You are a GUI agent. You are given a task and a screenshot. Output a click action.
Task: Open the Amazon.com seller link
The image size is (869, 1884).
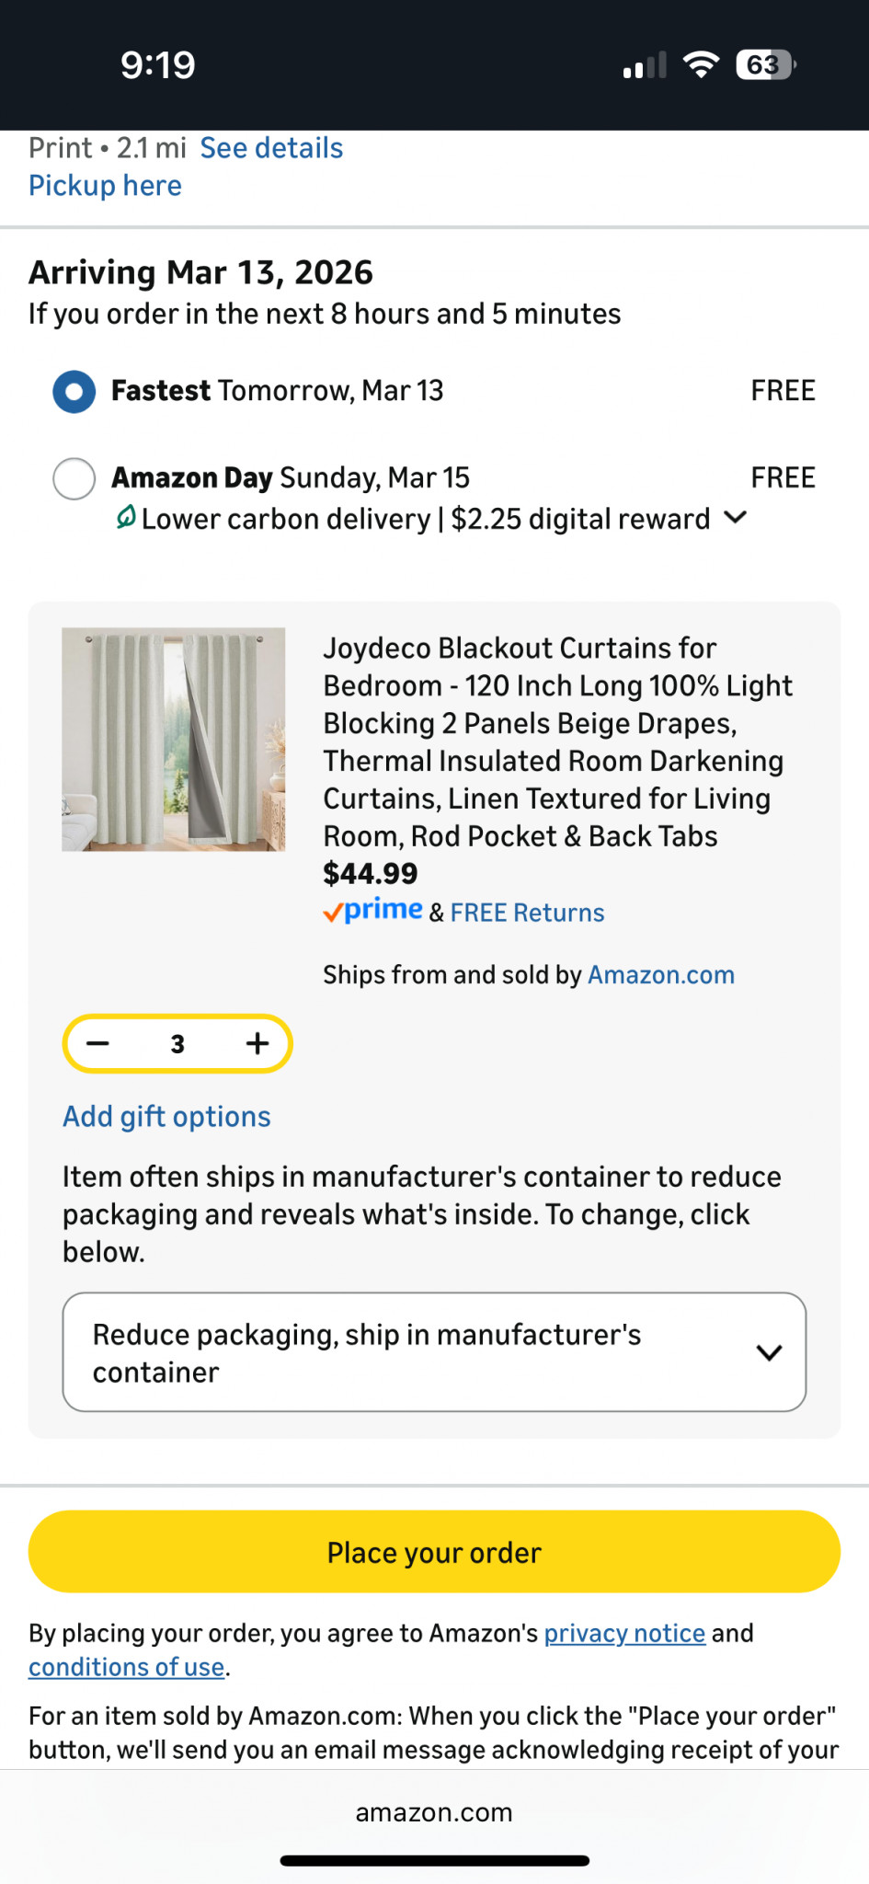pyautogui.click(x=660, y=975)
